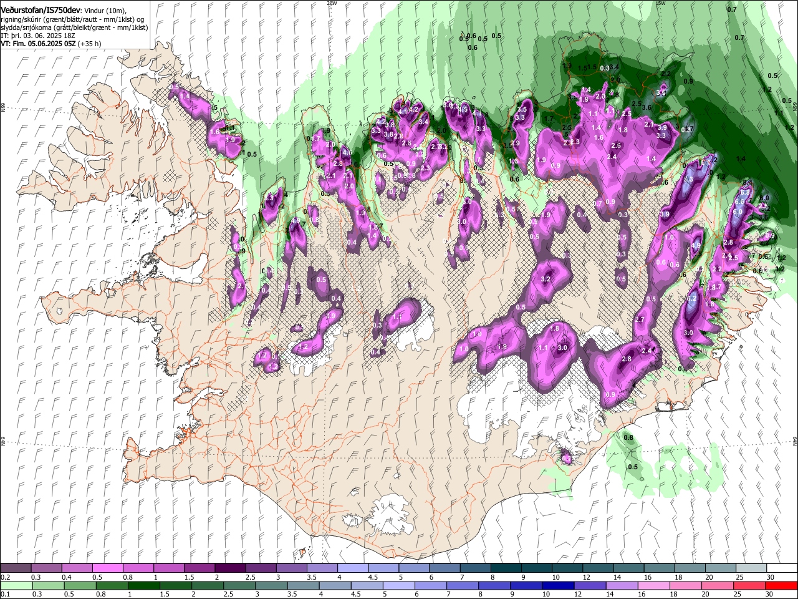Click the '0.1' label under the lower legend
Viewport: 798px width, 599px height.
[x=6, y=595]
